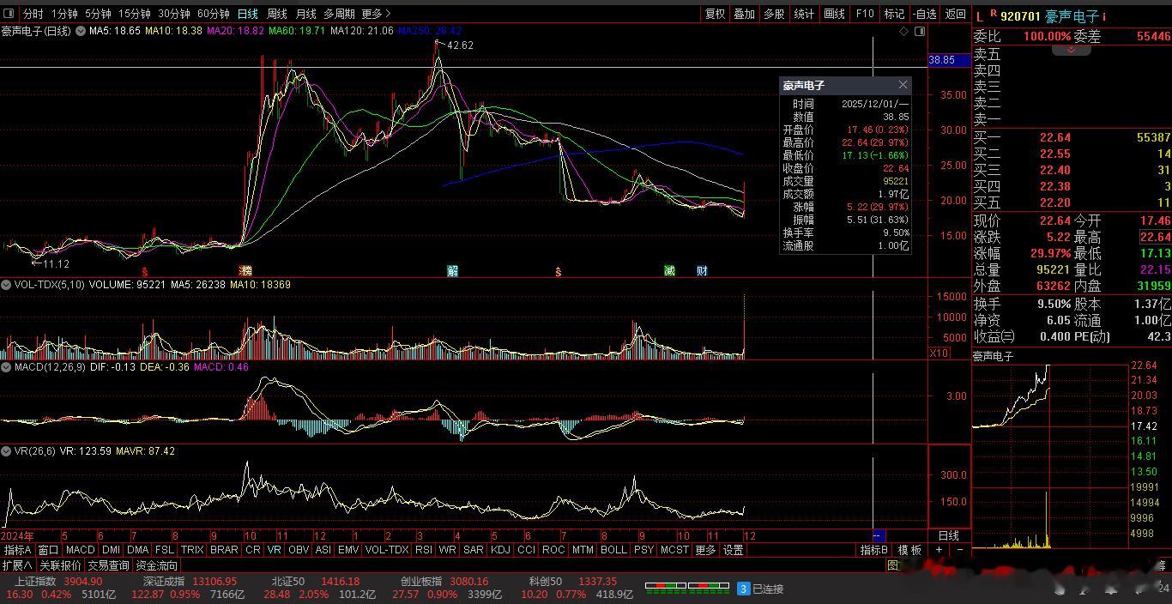
Task: Switch to the KDJ indicator tab
Action: click(x=499, y=550)
